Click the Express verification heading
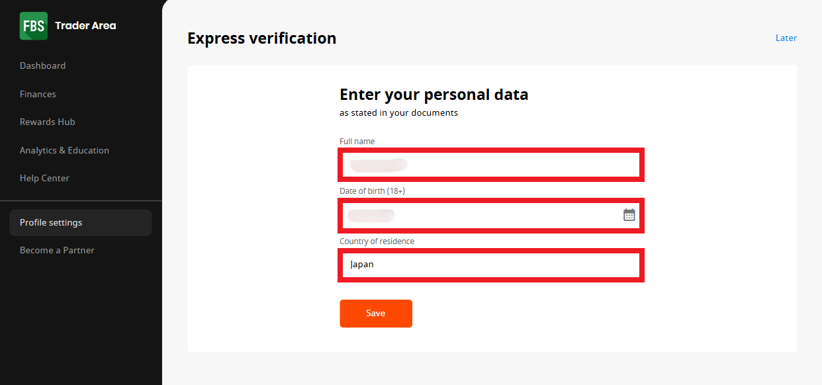Image resolution: width=822 pixels, height=385 pixels. tap(262, 38)
